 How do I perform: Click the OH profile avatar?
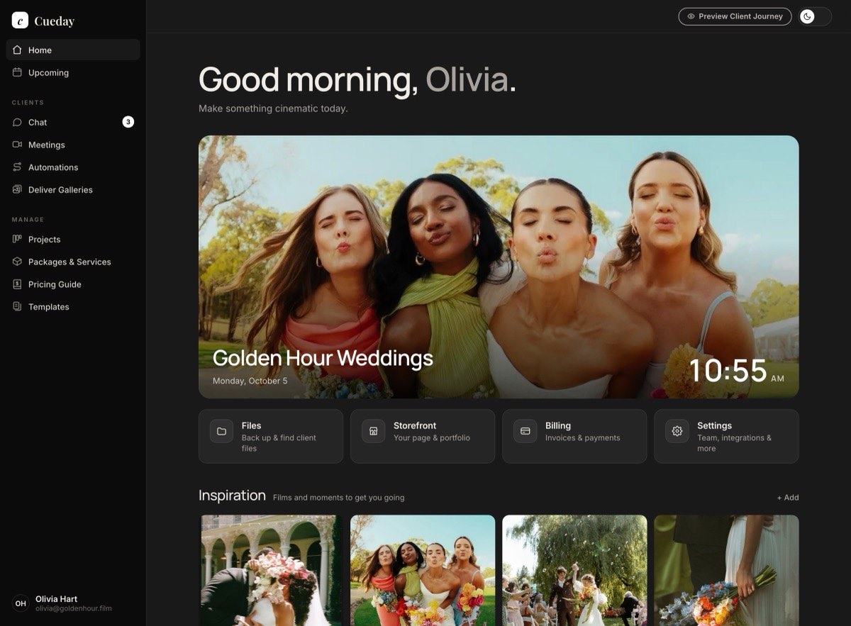coord(21,603)
